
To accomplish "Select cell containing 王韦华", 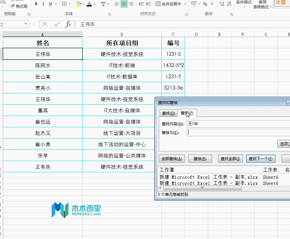I will [x=43, y=167].
